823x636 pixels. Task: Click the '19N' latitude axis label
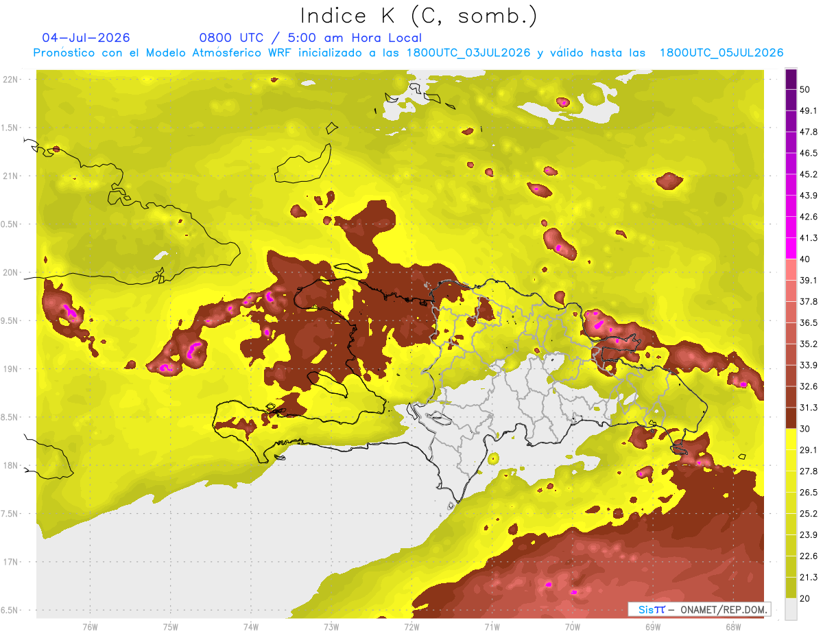click(x=10, y=369)
